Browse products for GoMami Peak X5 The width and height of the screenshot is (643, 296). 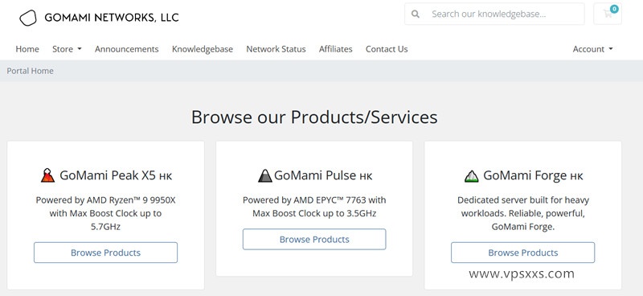pyautogui.click(x=105, y=253)
